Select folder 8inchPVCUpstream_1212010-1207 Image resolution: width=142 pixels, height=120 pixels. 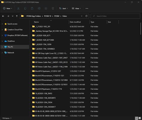47,71
